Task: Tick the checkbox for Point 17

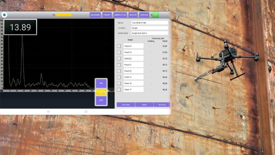Action: click(119, 90)
